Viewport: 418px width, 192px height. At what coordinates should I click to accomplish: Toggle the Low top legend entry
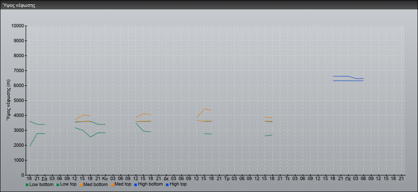pyautogui.click(x=66, y=184)
